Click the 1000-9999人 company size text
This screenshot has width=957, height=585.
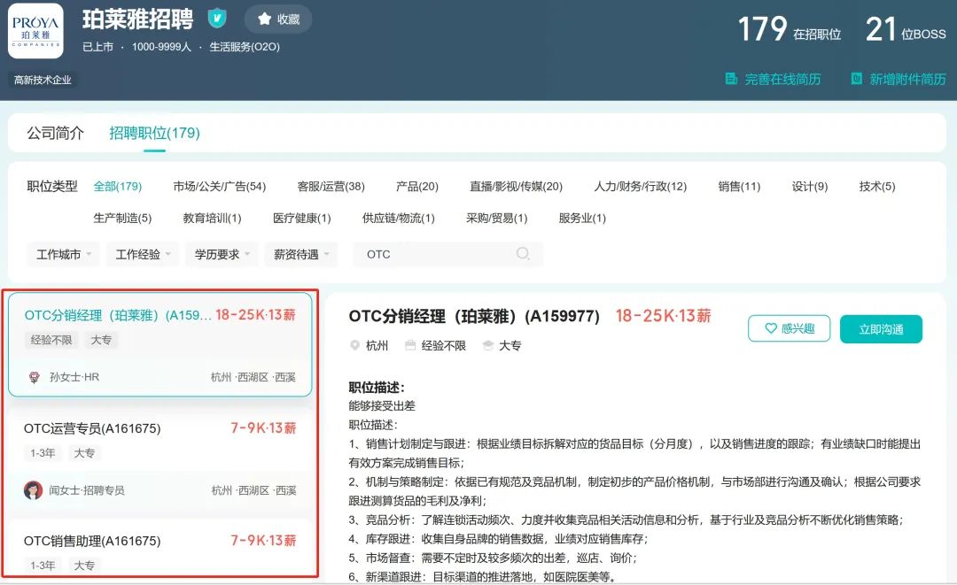[x=161, y=47]
